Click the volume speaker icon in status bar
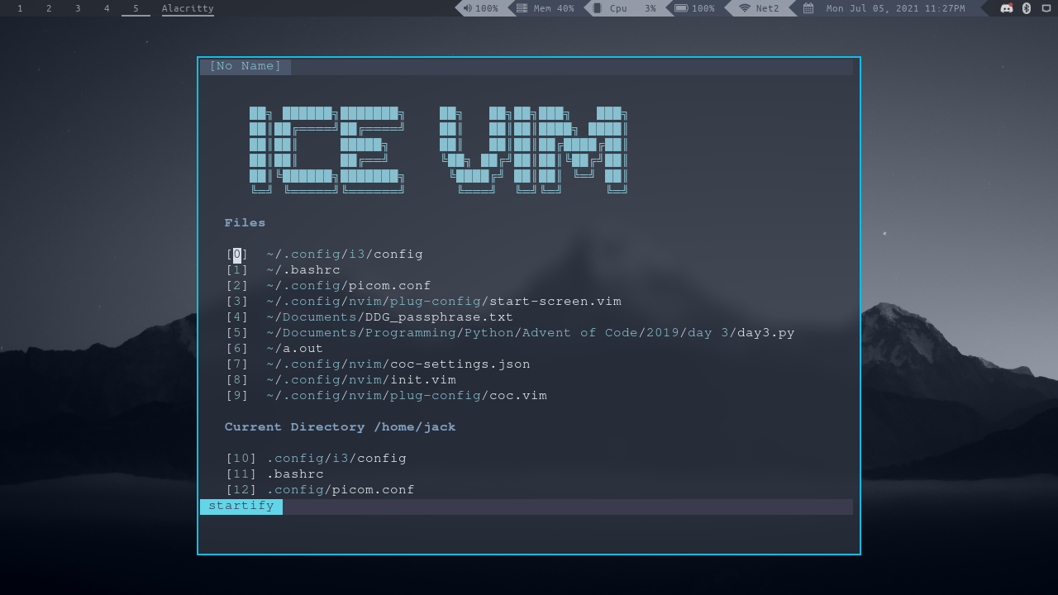 pyautogui.click(x=467, y=8)
